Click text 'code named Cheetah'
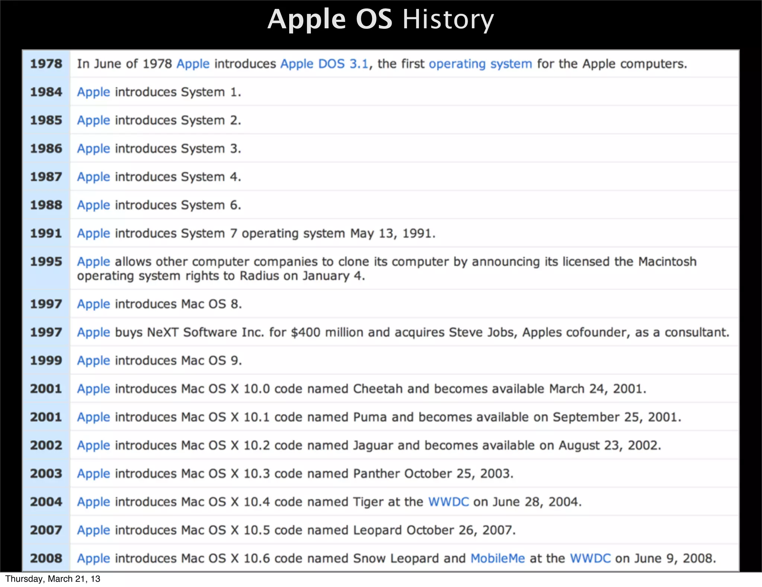Screen dimensions: 762x587 point(339,389)
